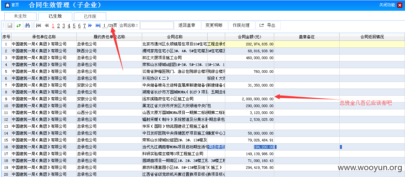Click the 序号 column header
This screenshot has height=177, width=405.
6,37
